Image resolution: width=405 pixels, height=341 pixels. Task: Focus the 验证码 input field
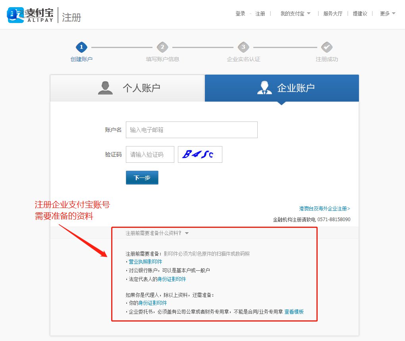coord(150,154)
